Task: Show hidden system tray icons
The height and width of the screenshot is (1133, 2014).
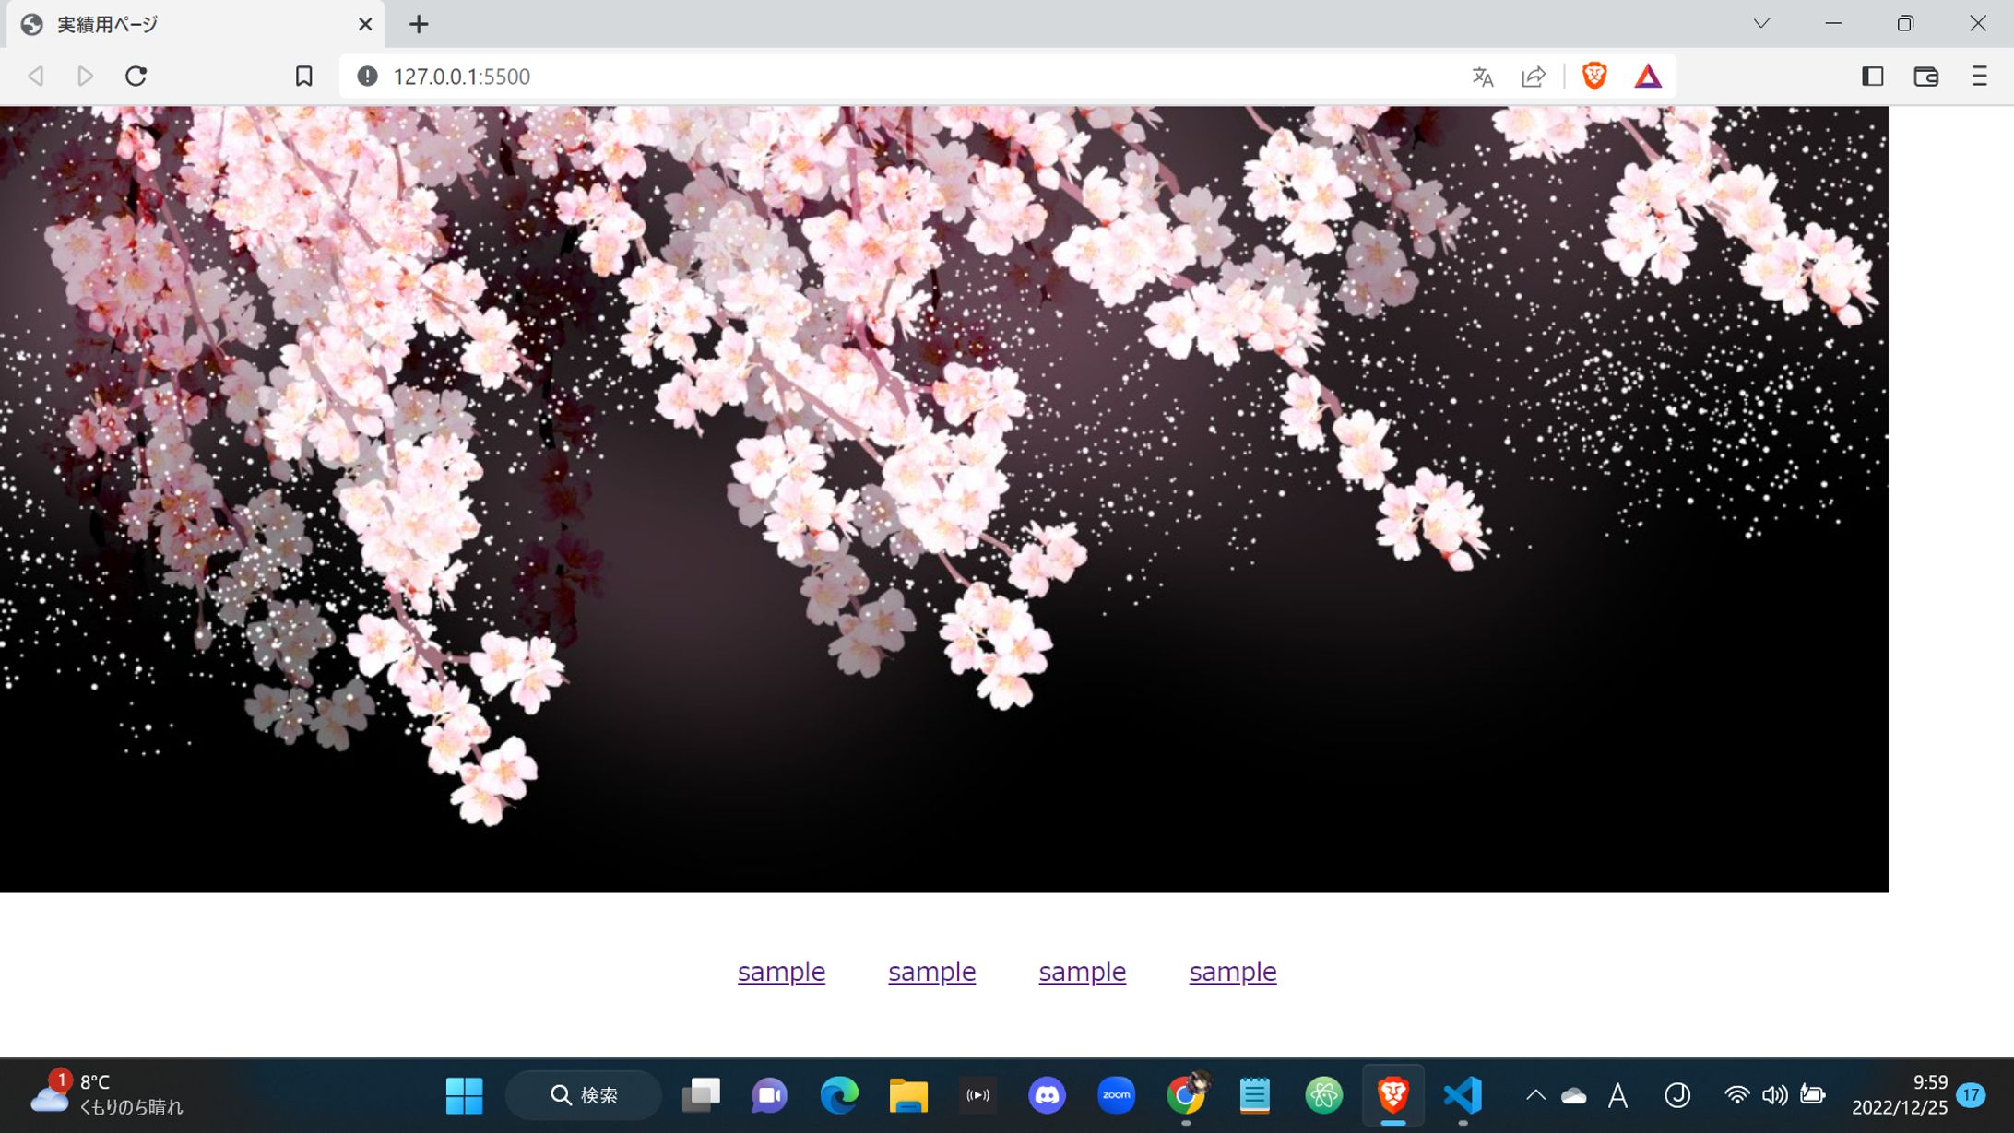Action: coord(1535,1095)
